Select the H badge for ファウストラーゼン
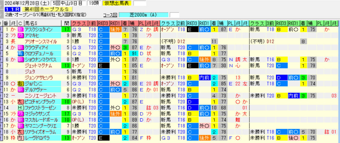This screenshot has width=340, height=143. pyautogui.click(x=21, y=108)
